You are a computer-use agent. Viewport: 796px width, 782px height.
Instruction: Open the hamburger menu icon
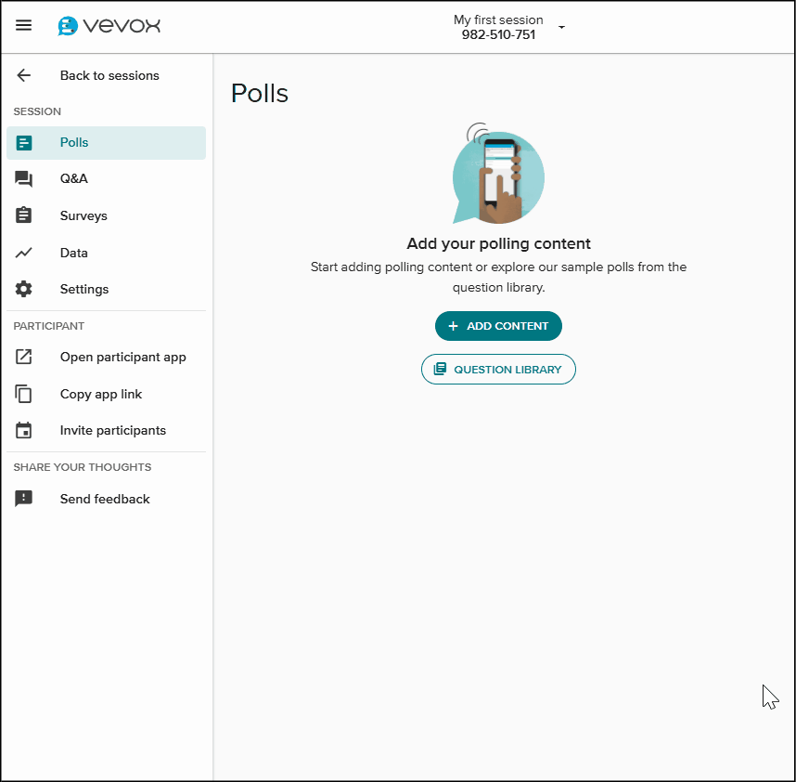24,26
